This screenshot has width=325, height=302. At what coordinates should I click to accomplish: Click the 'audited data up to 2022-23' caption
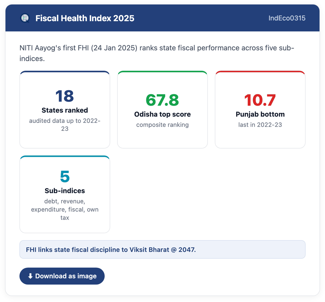(65, 125)
